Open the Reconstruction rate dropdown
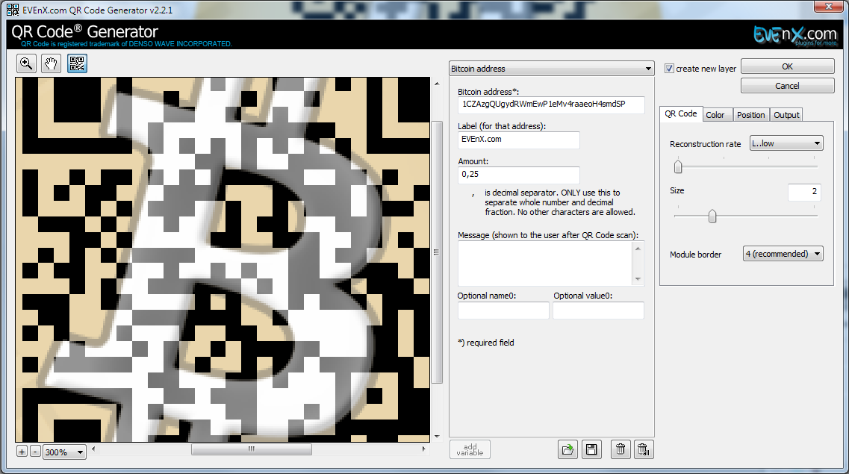The width and height of the screenshot is (849, 474). tap(786, 143)
